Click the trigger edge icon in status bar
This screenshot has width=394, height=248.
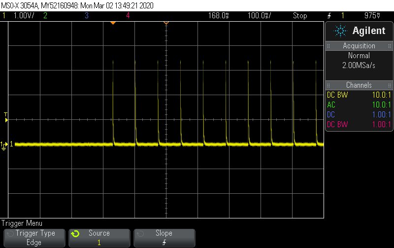pyautogui.click(x=329, y=16)
